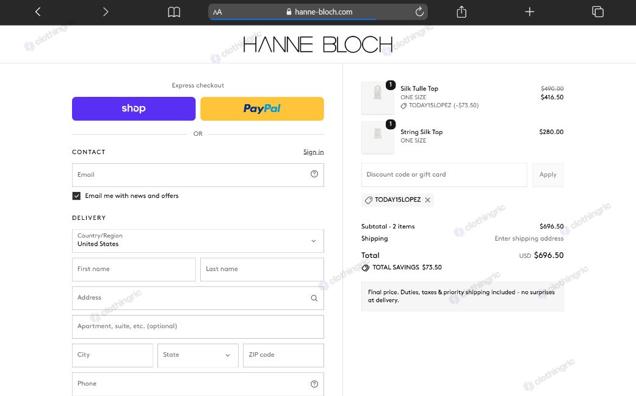Click the String Silk Top thumbnail
This screenshot has width=636, height=396.
(378, 137)
